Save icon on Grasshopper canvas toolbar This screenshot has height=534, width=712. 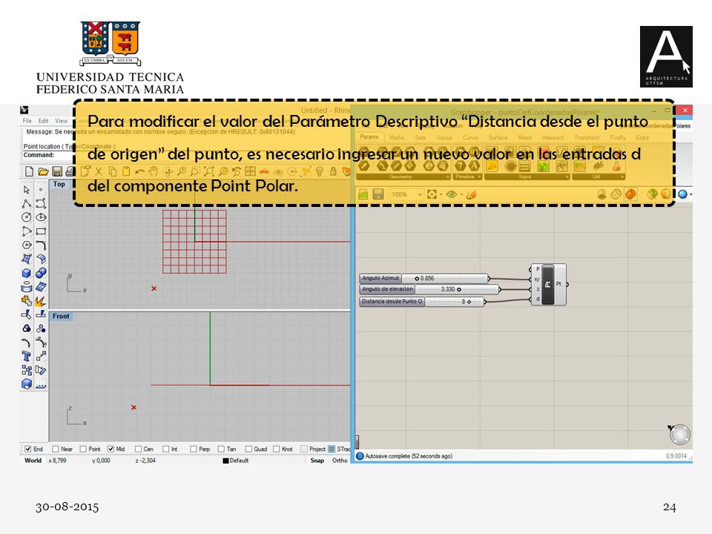pos(378,194)
